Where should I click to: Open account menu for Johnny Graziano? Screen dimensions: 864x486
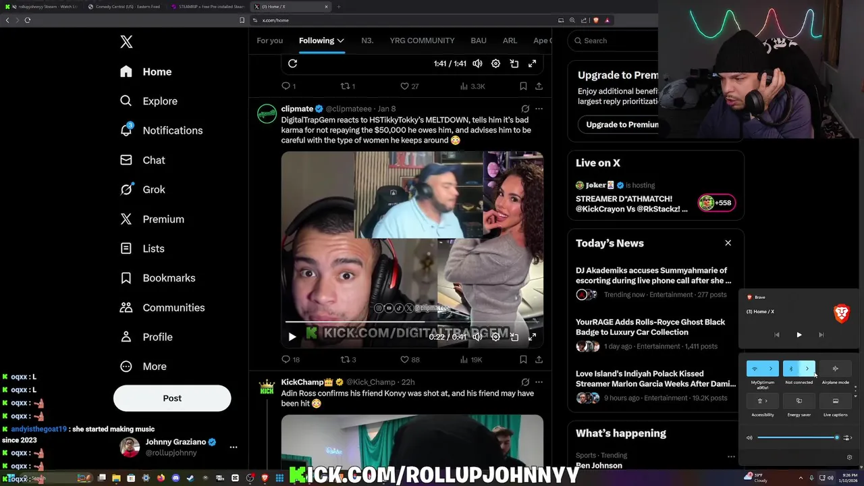pos(234,447)
